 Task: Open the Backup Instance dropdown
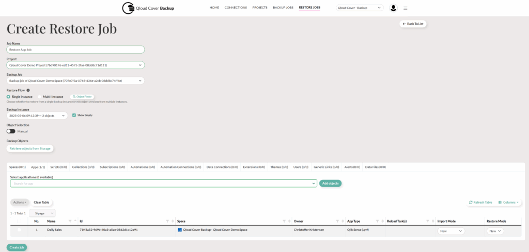64,115
